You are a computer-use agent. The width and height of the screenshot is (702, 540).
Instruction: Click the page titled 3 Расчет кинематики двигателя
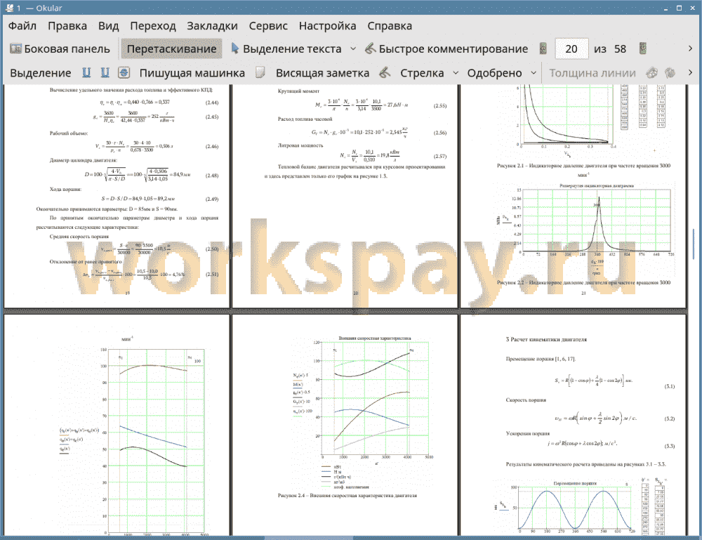[573, 426]
